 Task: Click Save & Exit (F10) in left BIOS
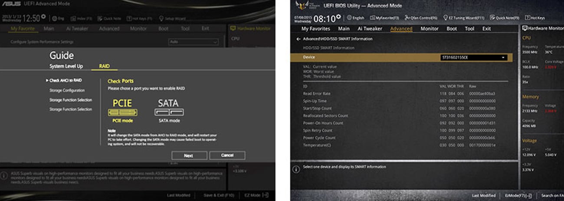[x=219, y=195]
